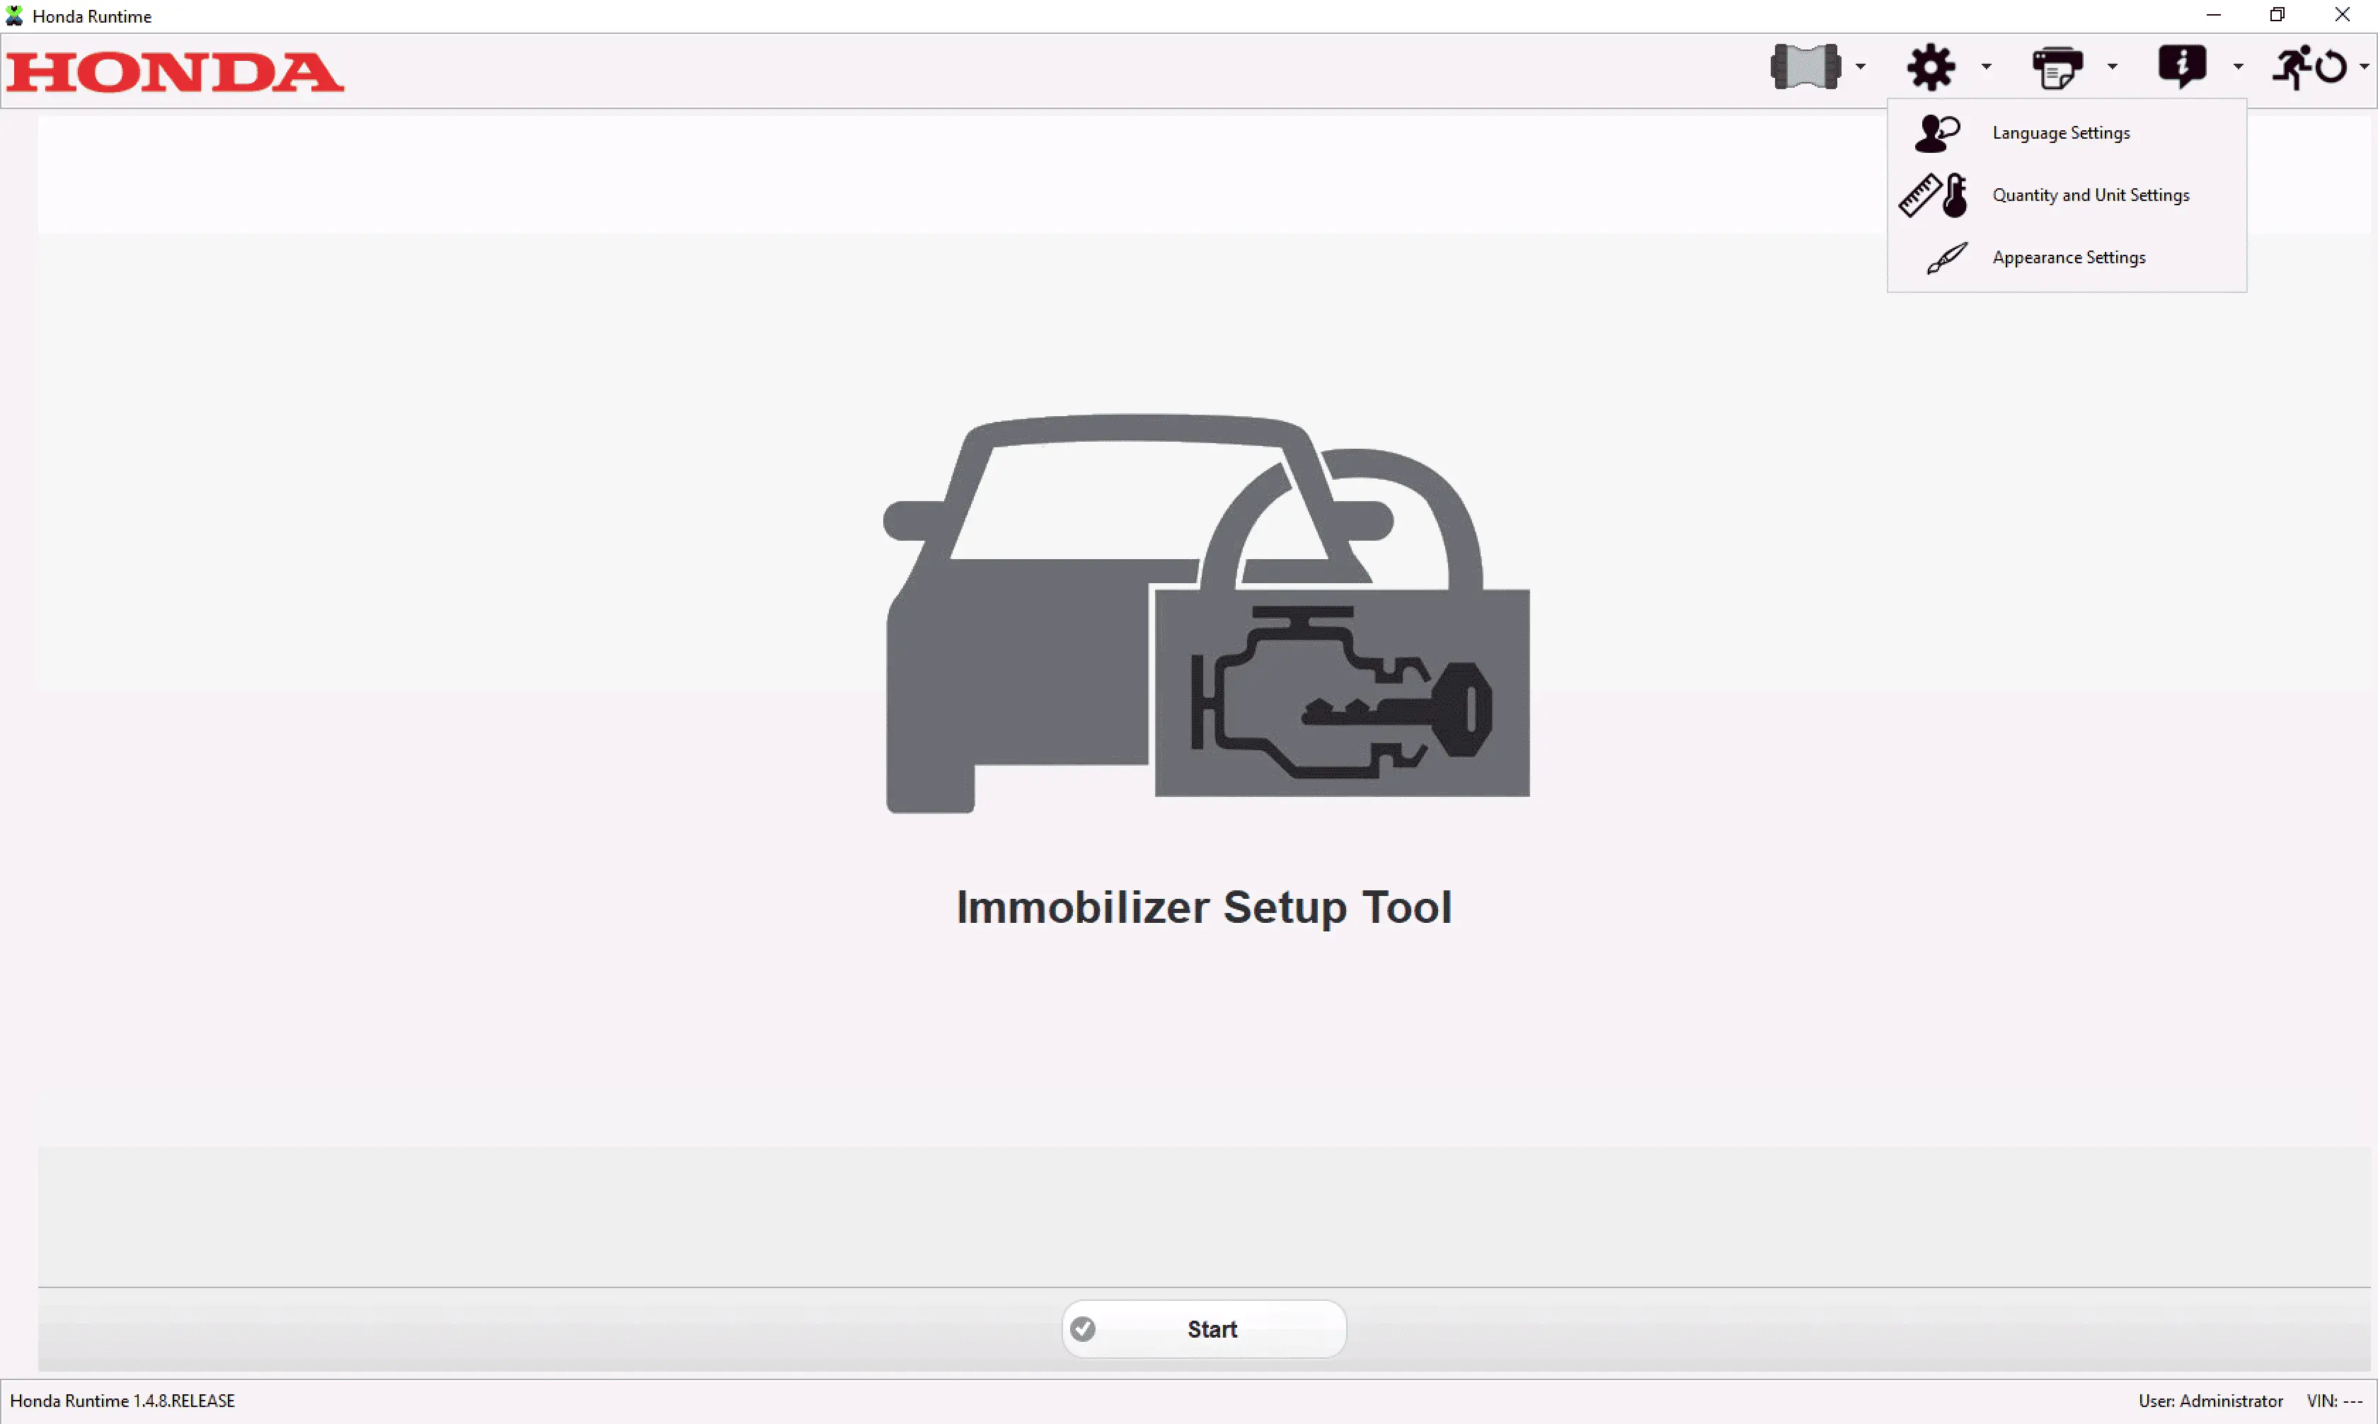
Task: Expand dropdown arrow beside info icon
Action: 2238,67
